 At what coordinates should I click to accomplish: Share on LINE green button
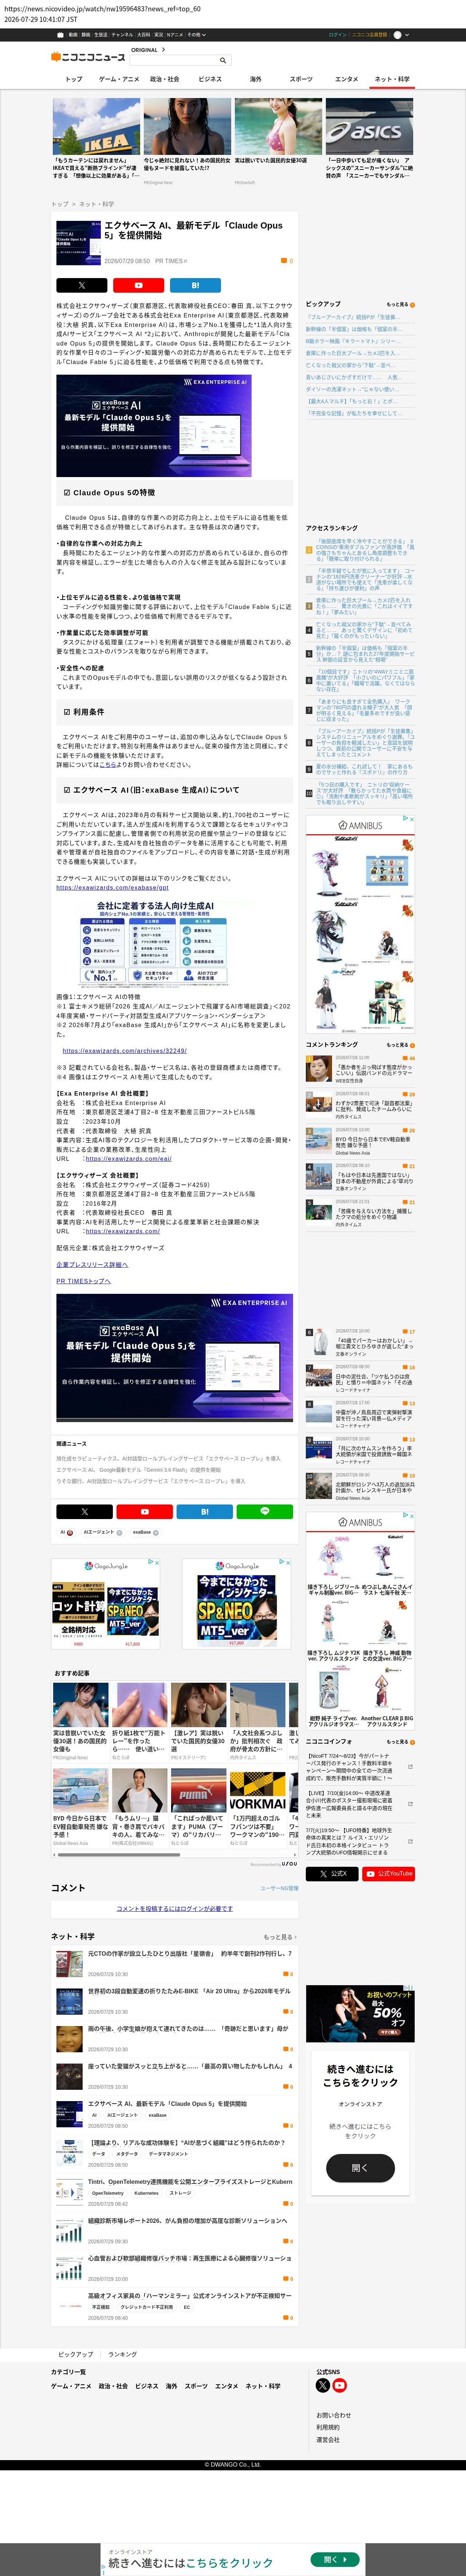coord(264,1512)
